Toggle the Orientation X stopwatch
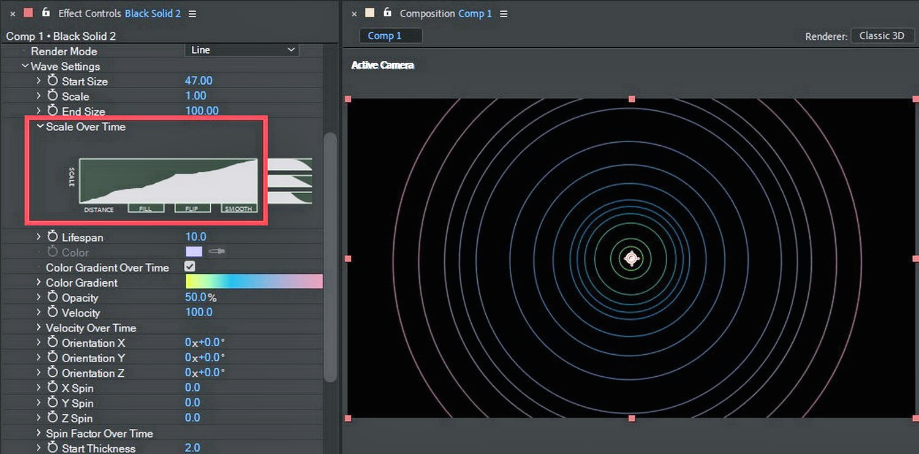Screen dimensions: 919x454 [x=52, y=343]
